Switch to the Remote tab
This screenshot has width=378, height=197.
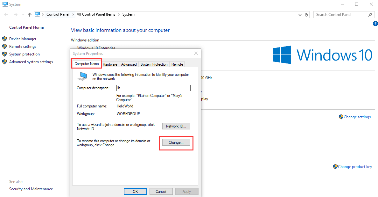177,64
